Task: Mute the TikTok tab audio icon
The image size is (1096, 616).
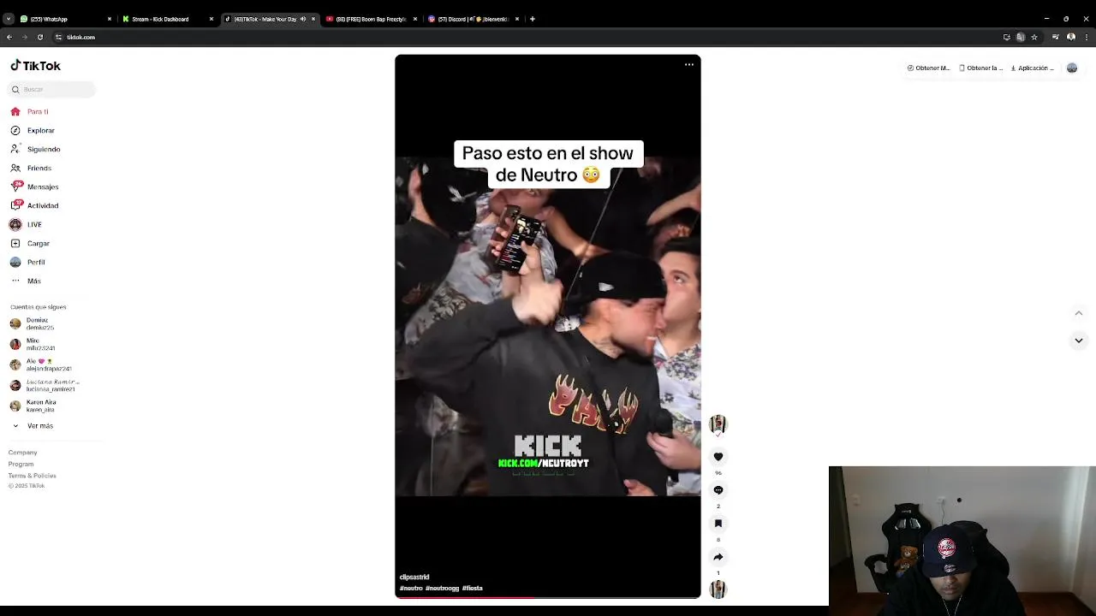Action: tap(302, 19)
